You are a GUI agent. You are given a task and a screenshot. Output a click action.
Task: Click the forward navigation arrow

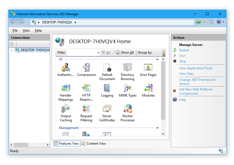pyautogui.click(x=21, y=22)
